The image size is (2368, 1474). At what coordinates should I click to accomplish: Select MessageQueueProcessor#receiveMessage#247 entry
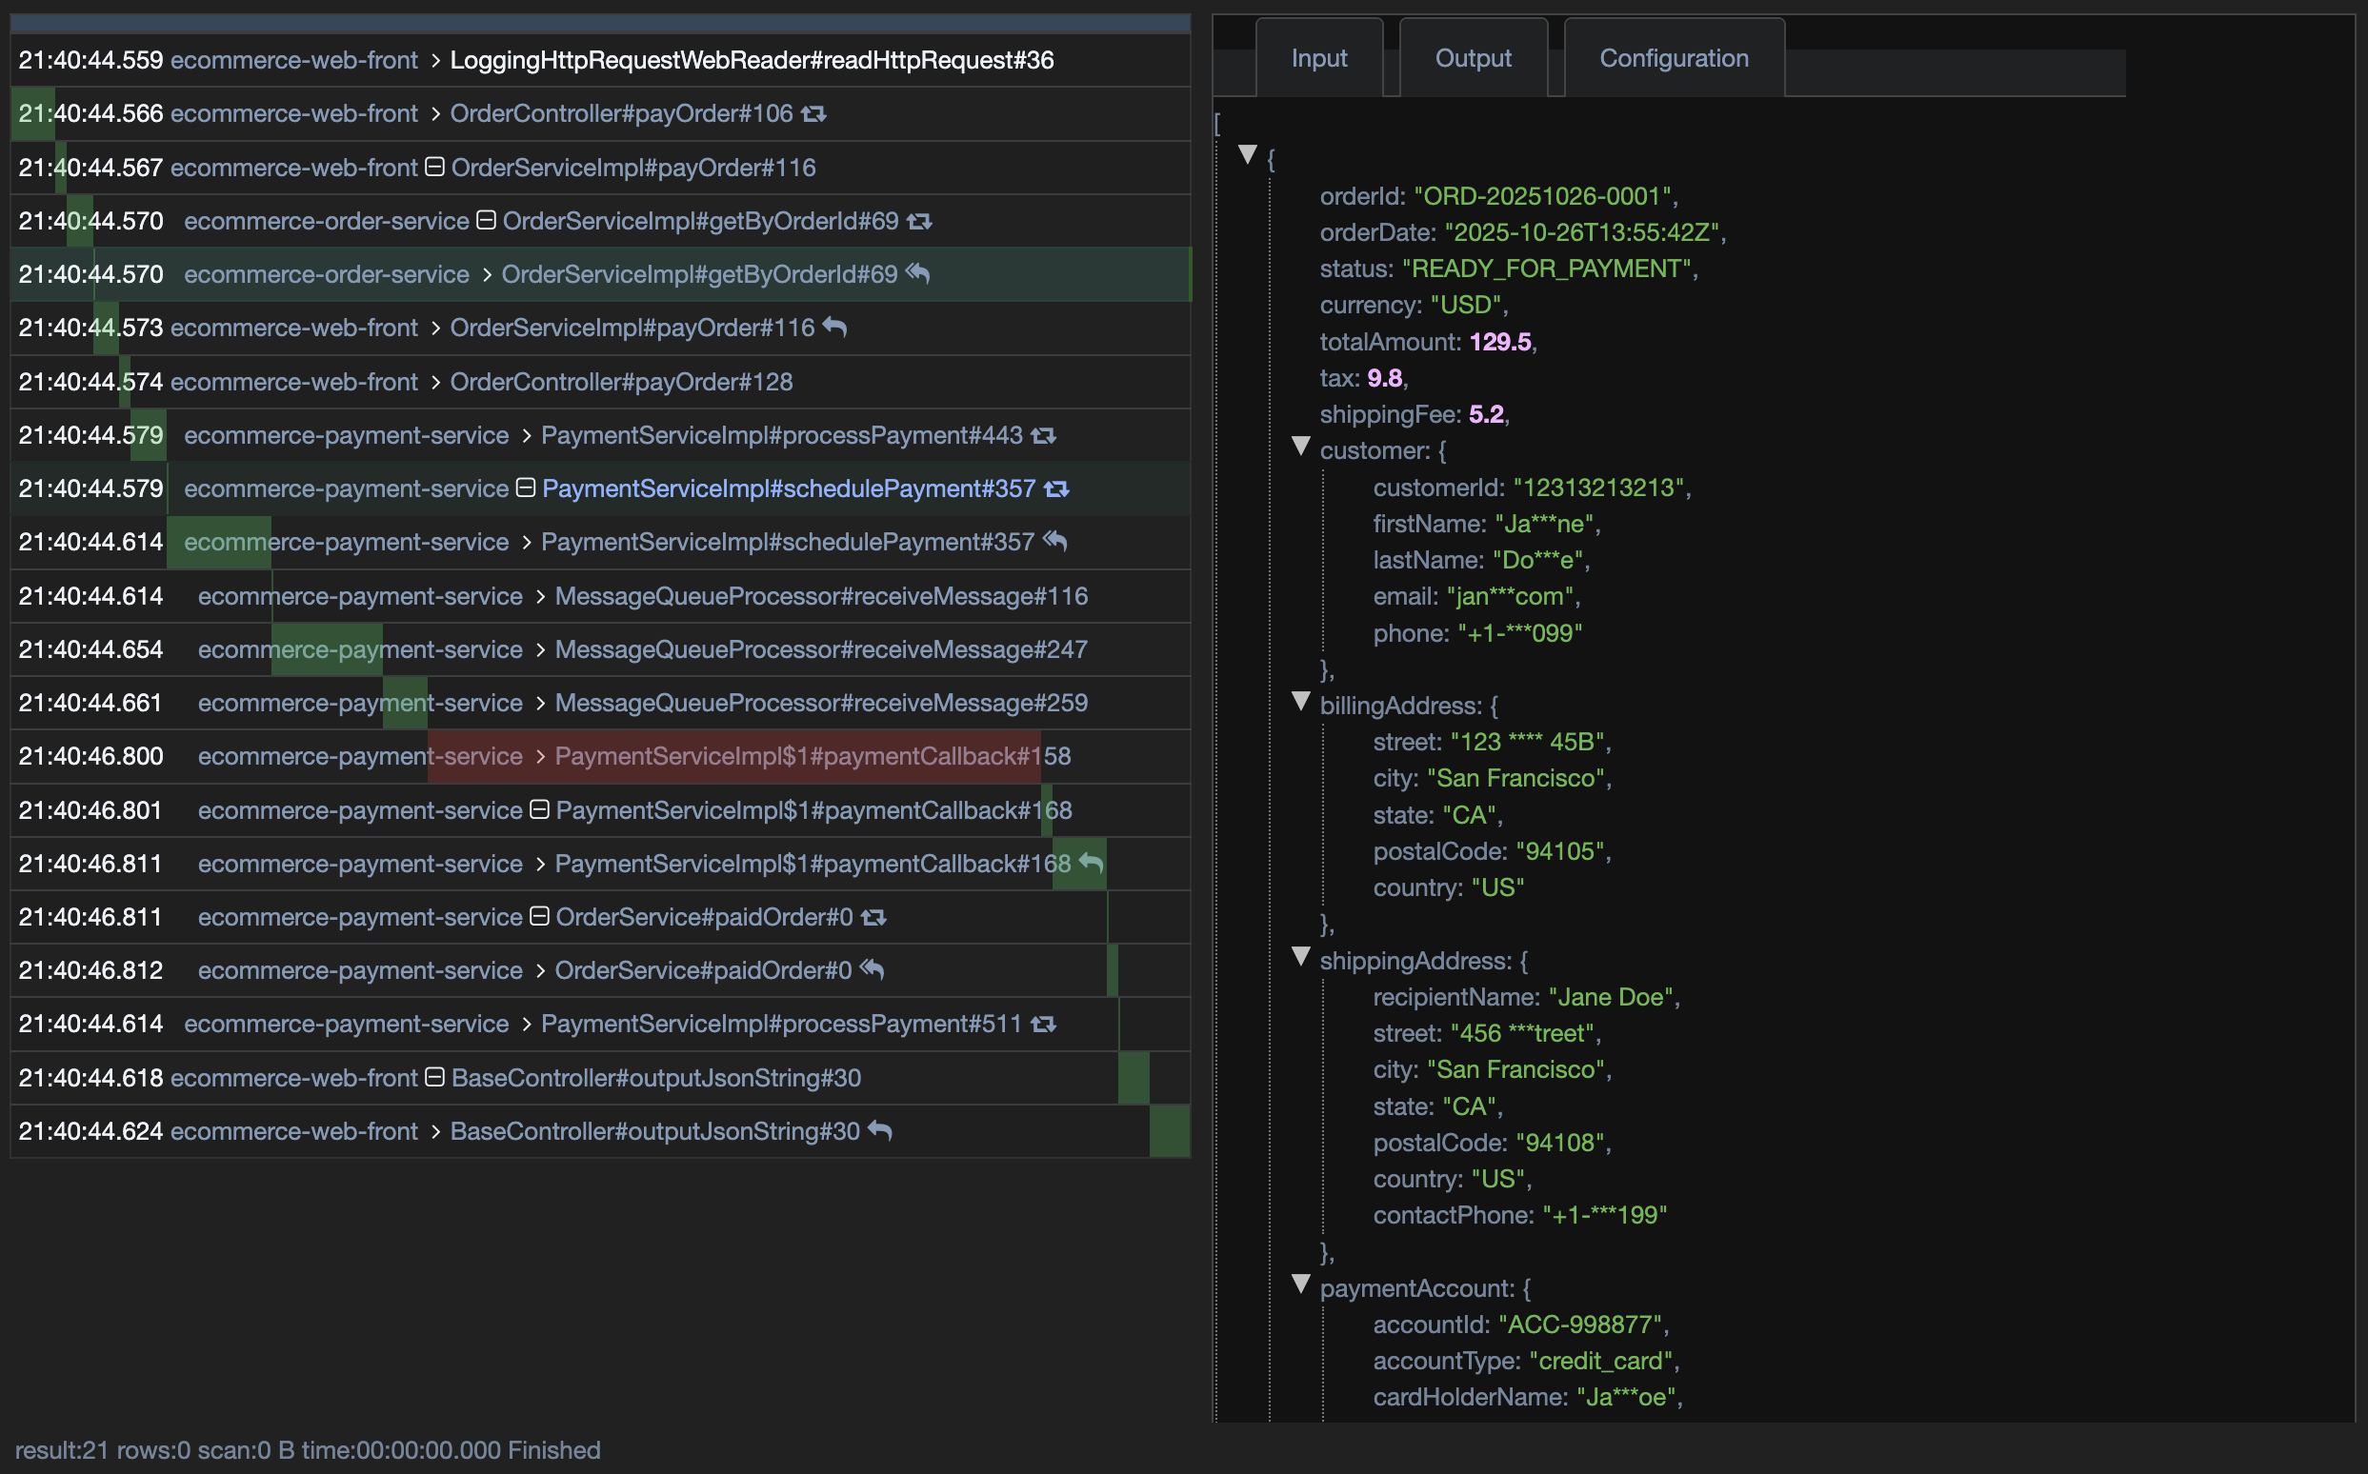pyautogui.click(x=821, y=649)
